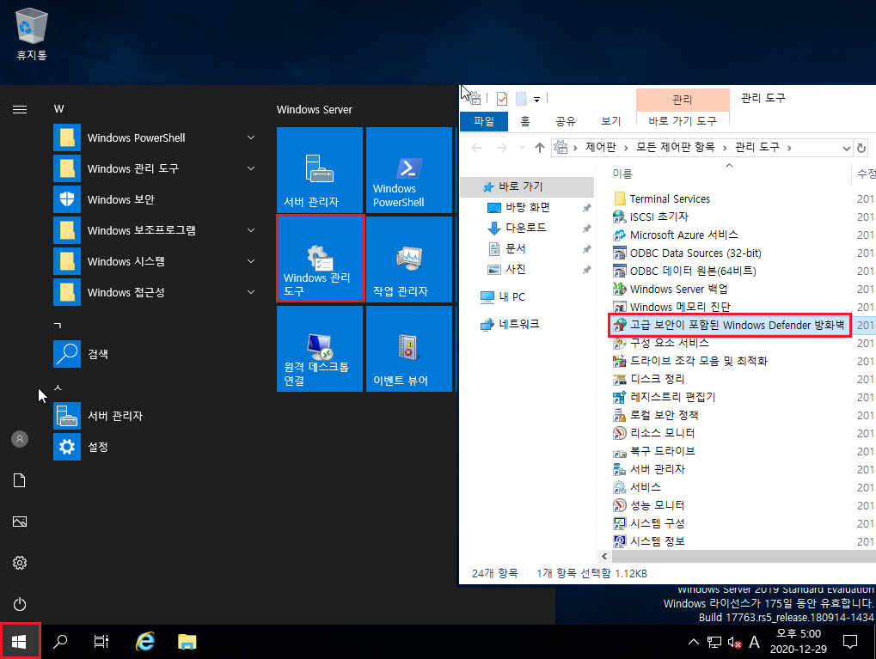Select the Terminal Services folder

pyautogui.click(x=670, y=198)
